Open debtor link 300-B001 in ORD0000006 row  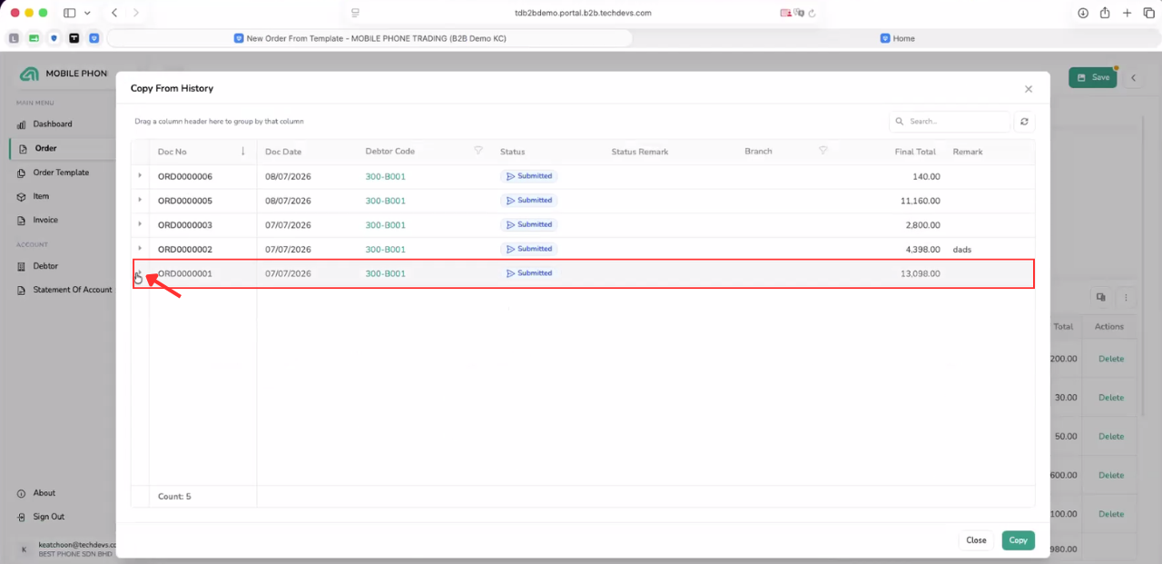386,176
